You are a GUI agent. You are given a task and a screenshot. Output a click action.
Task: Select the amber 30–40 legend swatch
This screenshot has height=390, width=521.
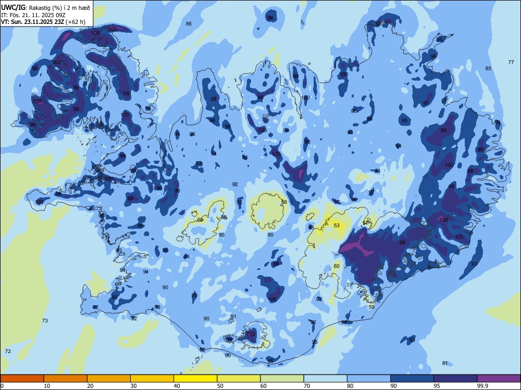[x=152, y=379]
